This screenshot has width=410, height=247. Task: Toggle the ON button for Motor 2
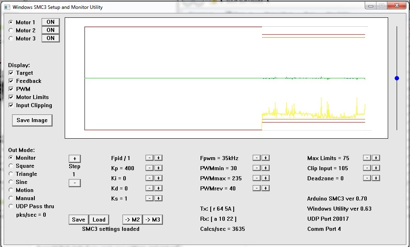click(51, 30)
